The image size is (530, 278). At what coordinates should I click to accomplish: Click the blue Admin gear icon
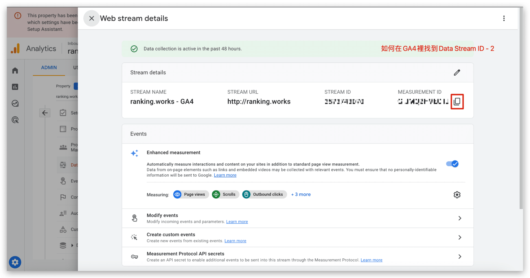pyautogui.click(x=15, y=262)
